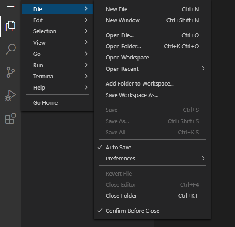Image resolution: width=235 pixels, height=227 pixels.
Task: Click the hamburger application menu icon
Action: click(11, 8)
